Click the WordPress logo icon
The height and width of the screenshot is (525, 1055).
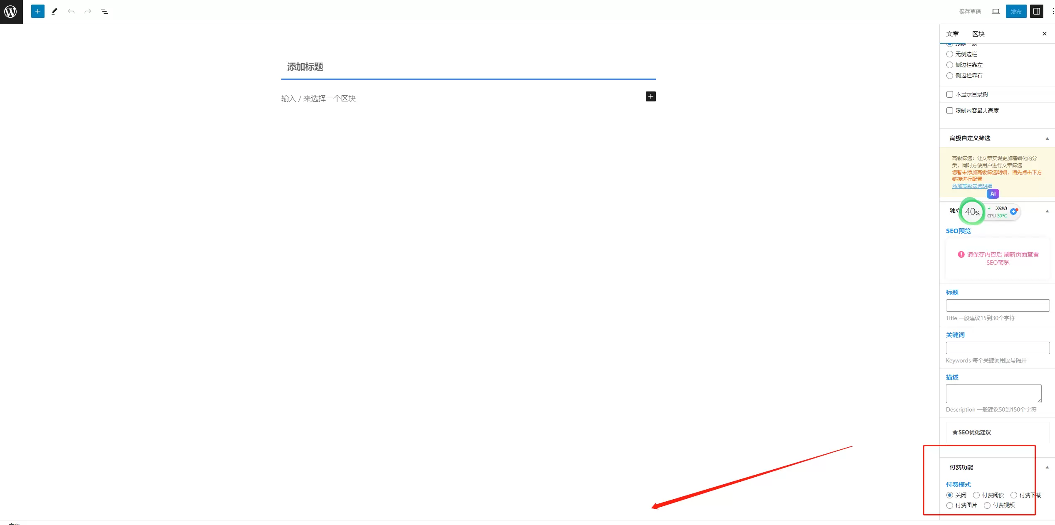coord(11,12)
